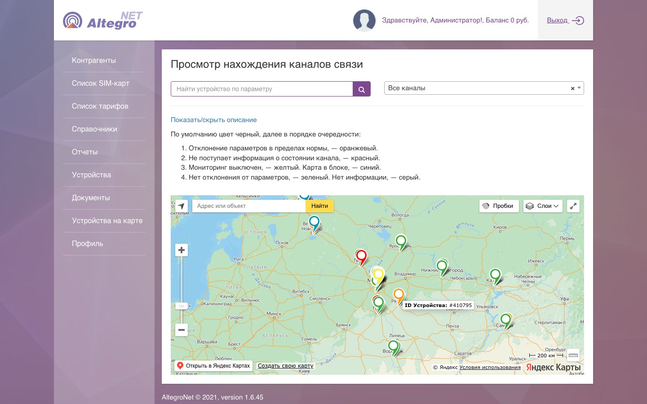Viewport: 647px width, 404px height.
Task: Click the green marker near Тула
Action: point(379,304)
